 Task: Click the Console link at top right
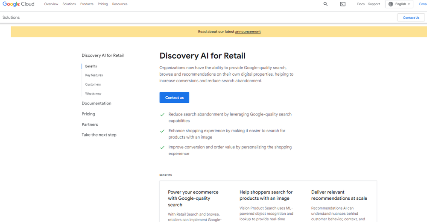[423, 4]
